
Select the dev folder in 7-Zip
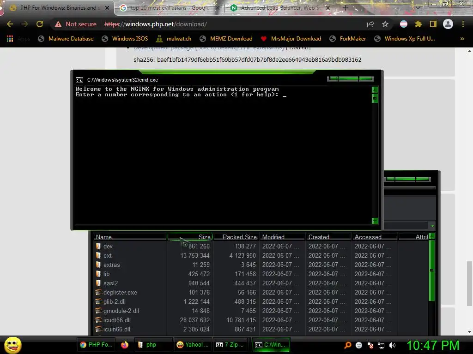click(x=108, y=246)
